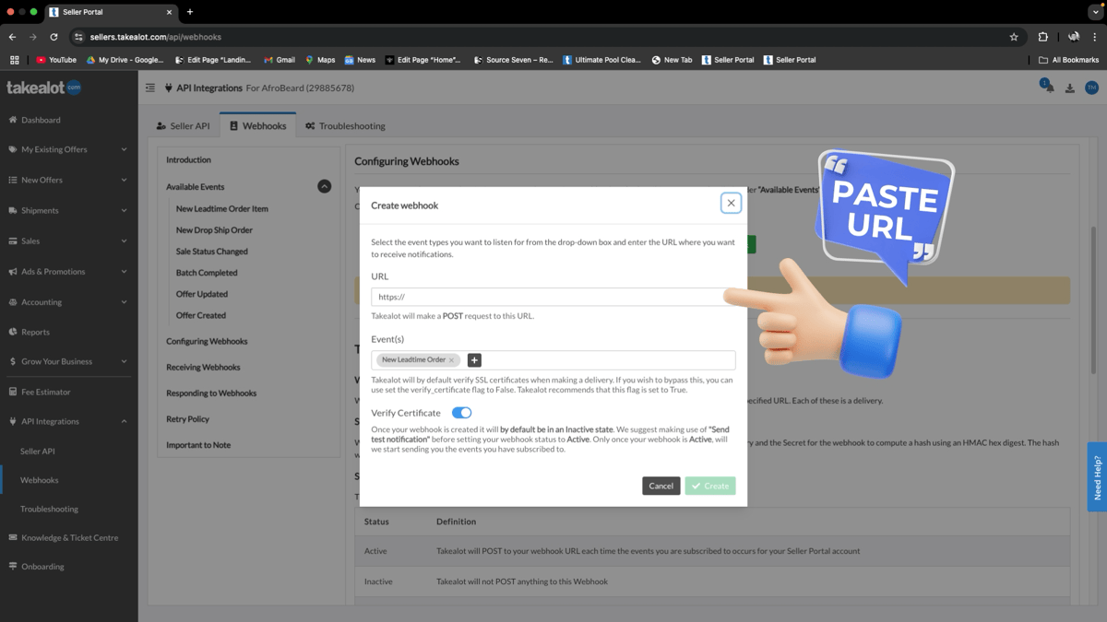Image resolution: width=1107 pixels, height=622 pixels.
Task: Open the All Bookmarks folder
Action: pos(1068,60)
